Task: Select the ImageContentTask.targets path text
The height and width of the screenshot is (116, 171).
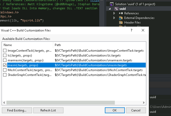Action: [x=99, y=51]
